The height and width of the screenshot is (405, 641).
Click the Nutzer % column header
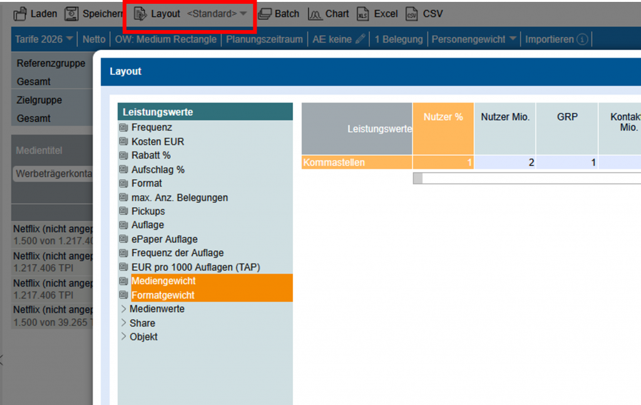443,117
